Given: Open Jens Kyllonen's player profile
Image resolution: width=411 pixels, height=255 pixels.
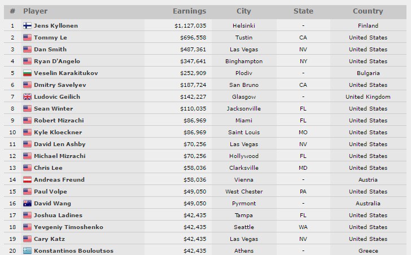Looking at the screenshot, I should click(55, 26).
